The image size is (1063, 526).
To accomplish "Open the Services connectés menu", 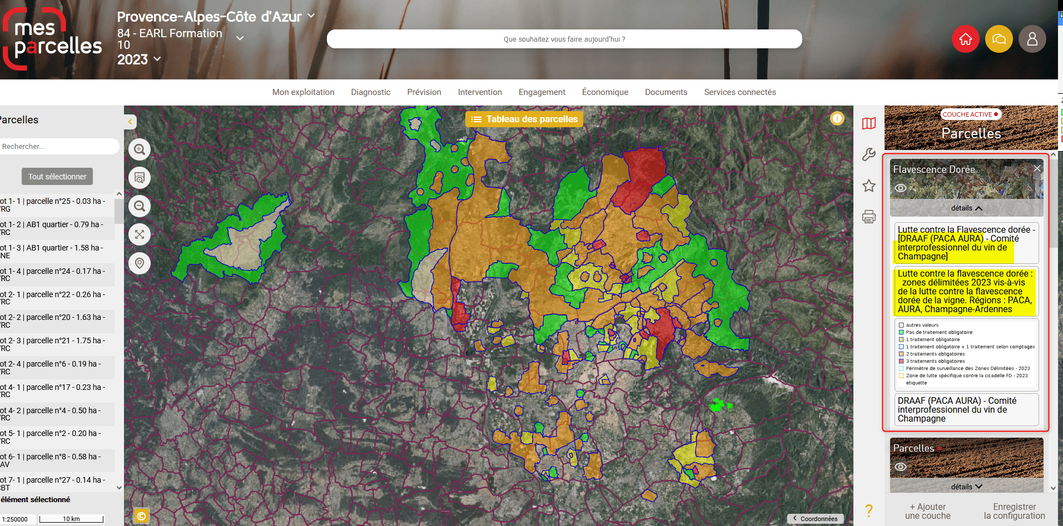I will tap(739, 92).
